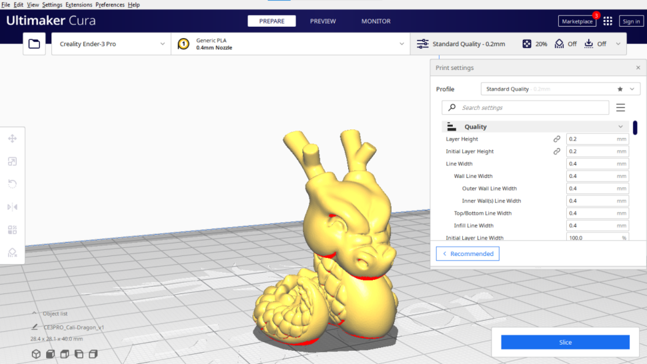Image resolution: width=647 pixels, height=364 pixels.
Task: Click link icon beside Initial Layer Height
Action: 557,151
